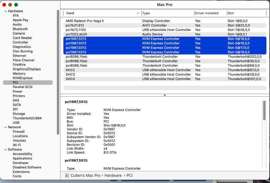Select Ethernet in the sidebar
270x183 pixels.
19,56
